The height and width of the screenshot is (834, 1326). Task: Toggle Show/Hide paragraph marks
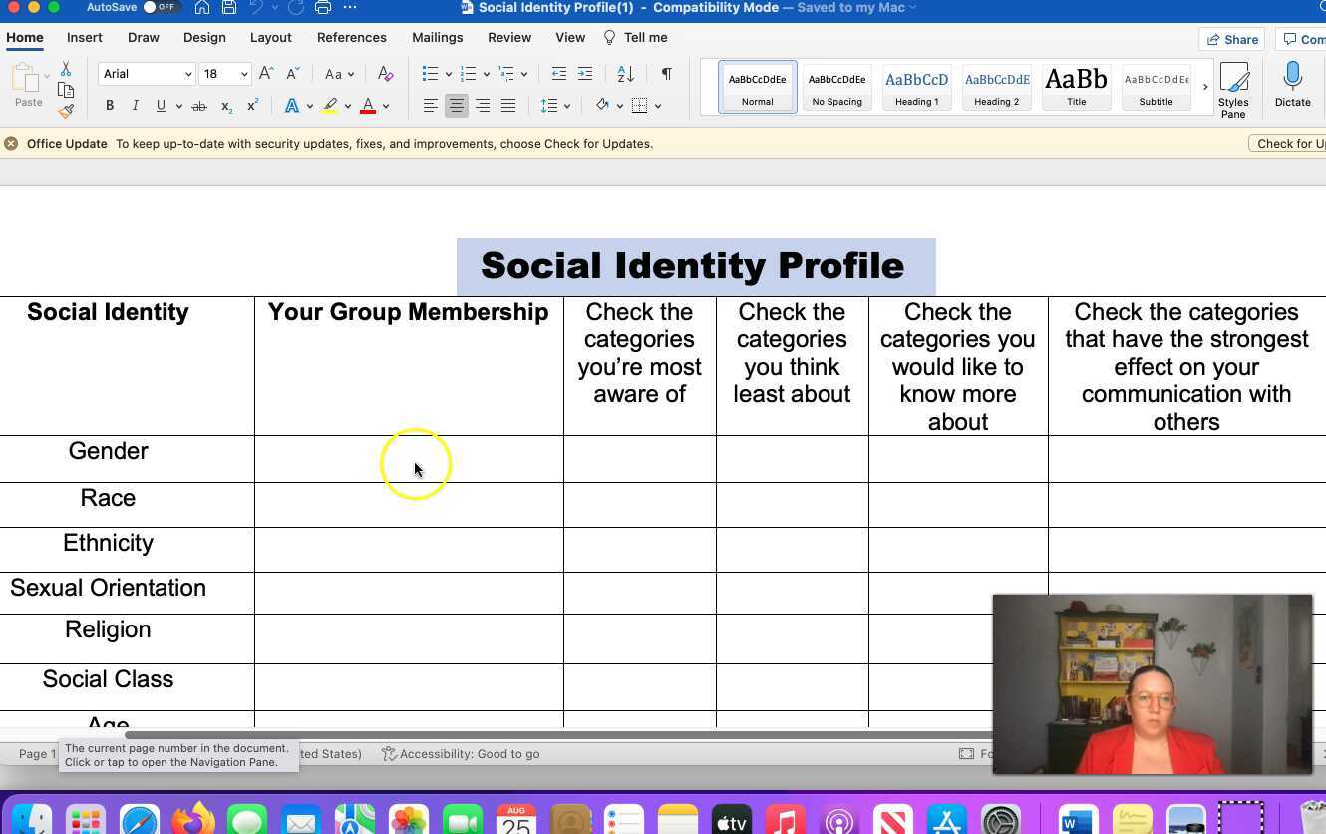pos(666,73)
